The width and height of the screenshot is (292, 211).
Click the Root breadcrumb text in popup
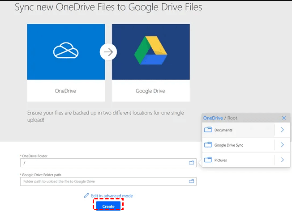point(232,118)
